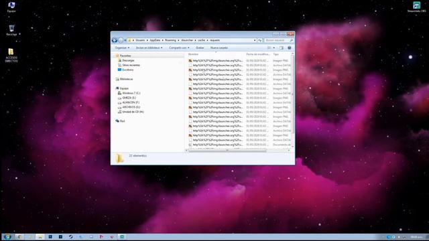Open ACCESO DIRECTO folder on desktop

tap(11, 55)
